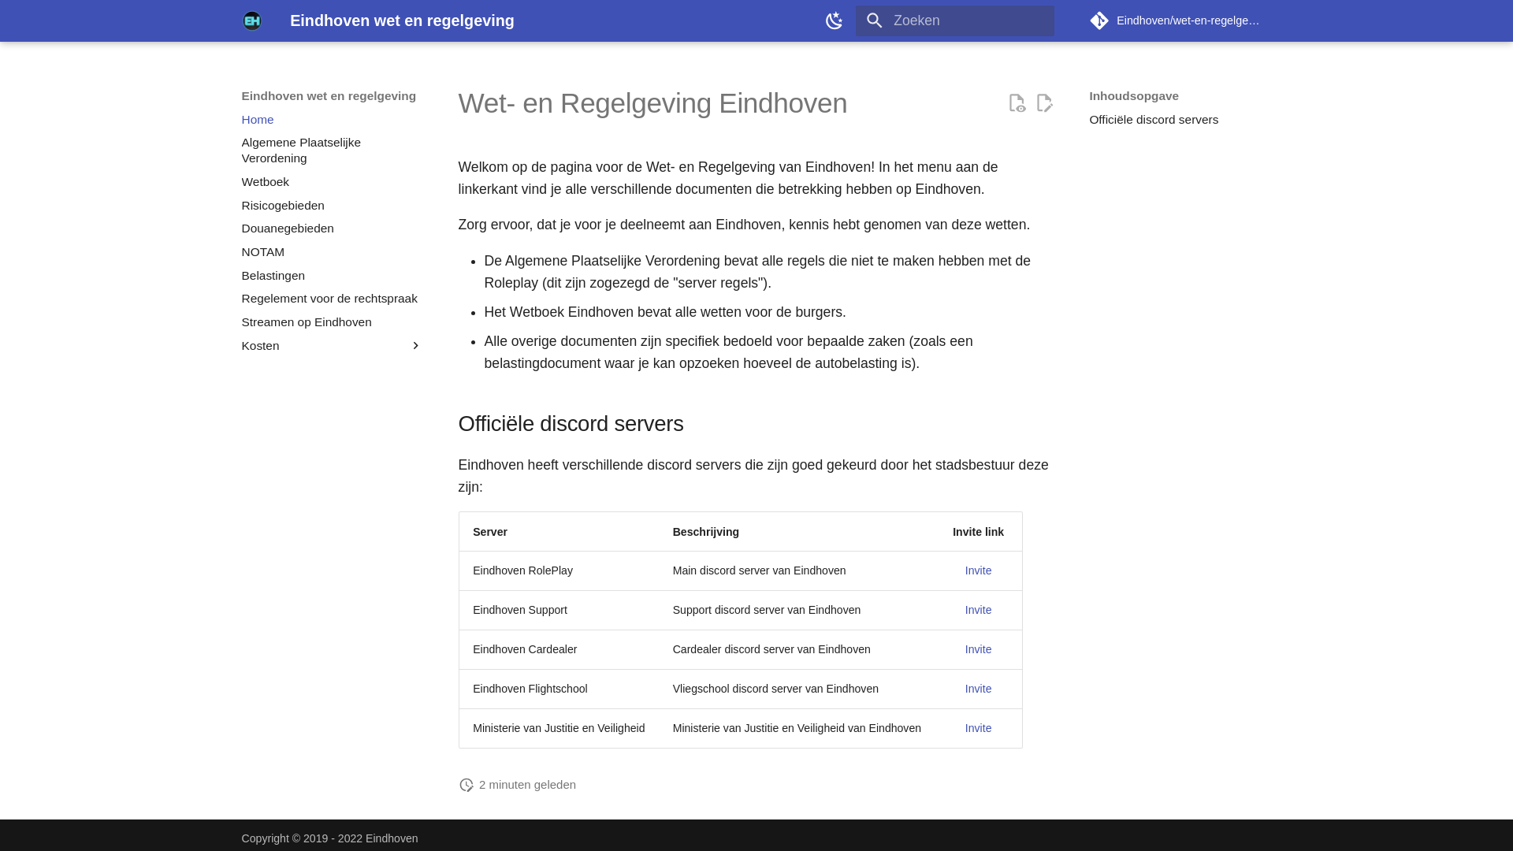The width and height of the screenshot is (1513, 851).
Task: Go to Douanegebieden page
Action: coord(288,229)
